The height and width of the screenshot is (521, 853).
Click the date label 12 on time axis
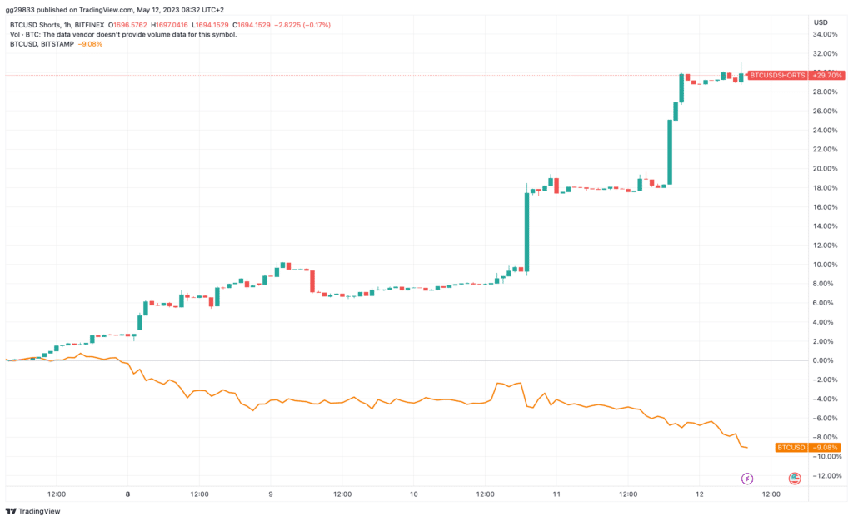(x=700, y=494)
